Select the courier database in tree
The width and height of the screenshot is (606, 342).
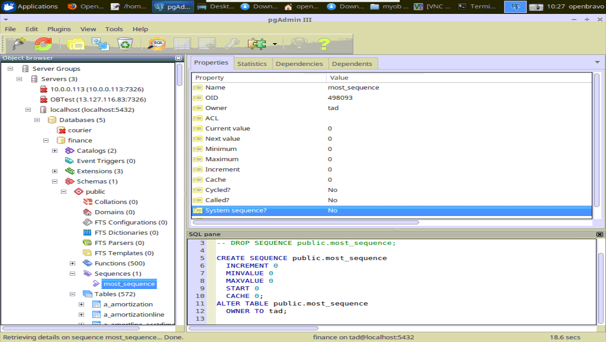click(x=79, y=130)
